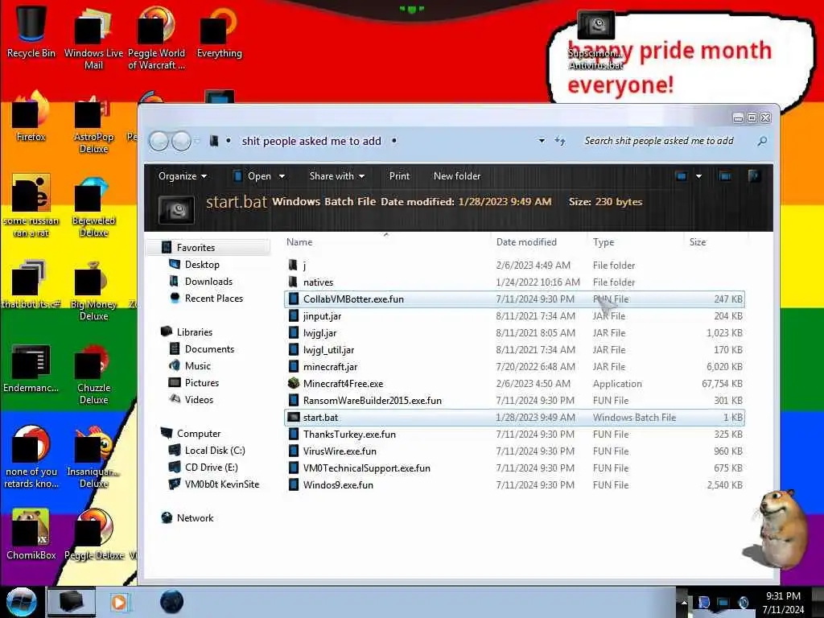Select the Explorer folder taskbar button
824x618 pixels.
[x=72, y=602]
